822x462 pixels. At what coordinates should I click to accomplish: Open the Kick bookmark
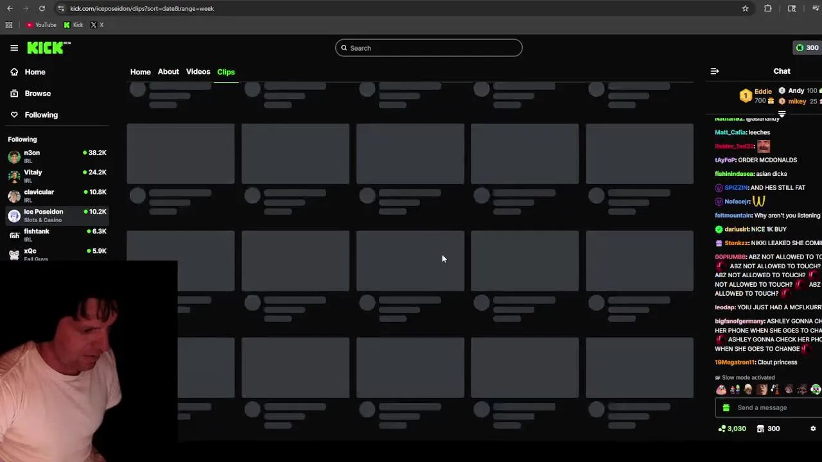pyautogui.click(x=73, y=25)
